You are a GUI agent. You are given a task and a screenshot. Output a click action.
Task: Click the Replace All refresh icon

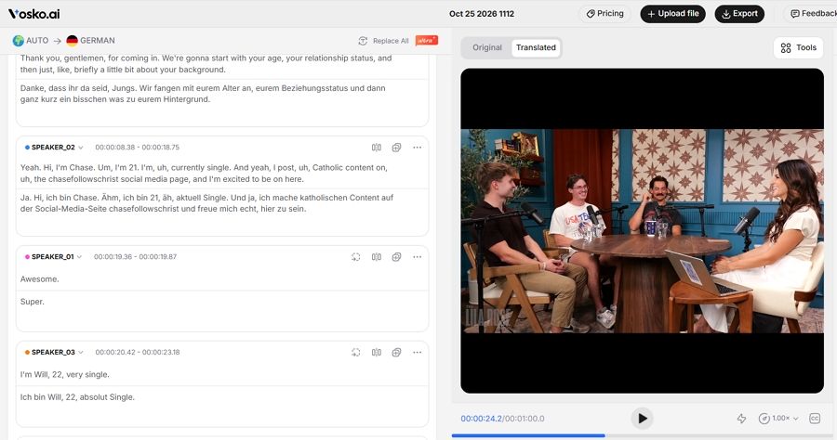[x=363, y=41]
